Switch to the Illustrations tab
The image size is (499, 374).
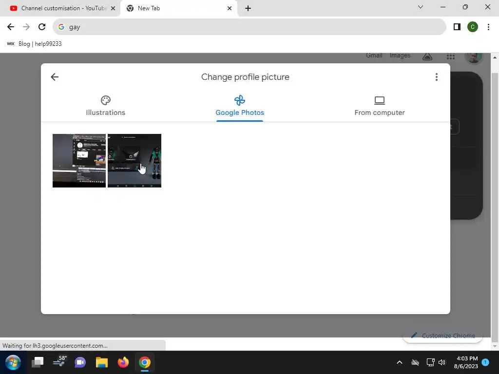tap(105, 106)
